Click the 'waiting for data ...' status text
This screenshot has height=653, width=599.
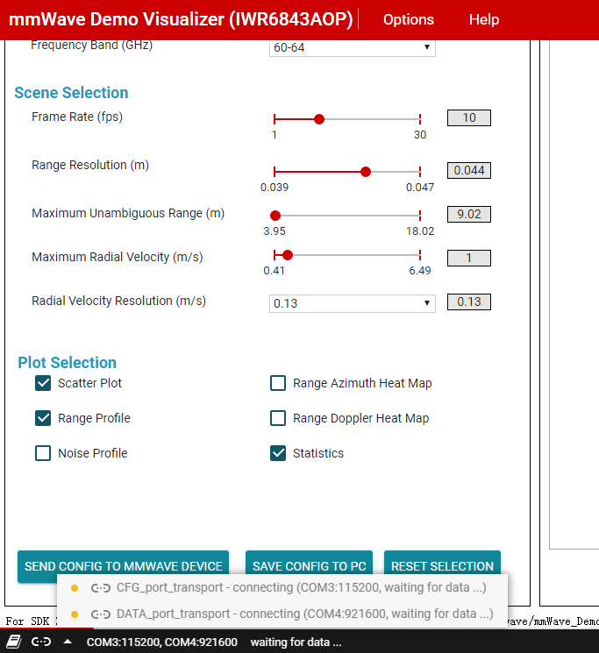point(296,642)
